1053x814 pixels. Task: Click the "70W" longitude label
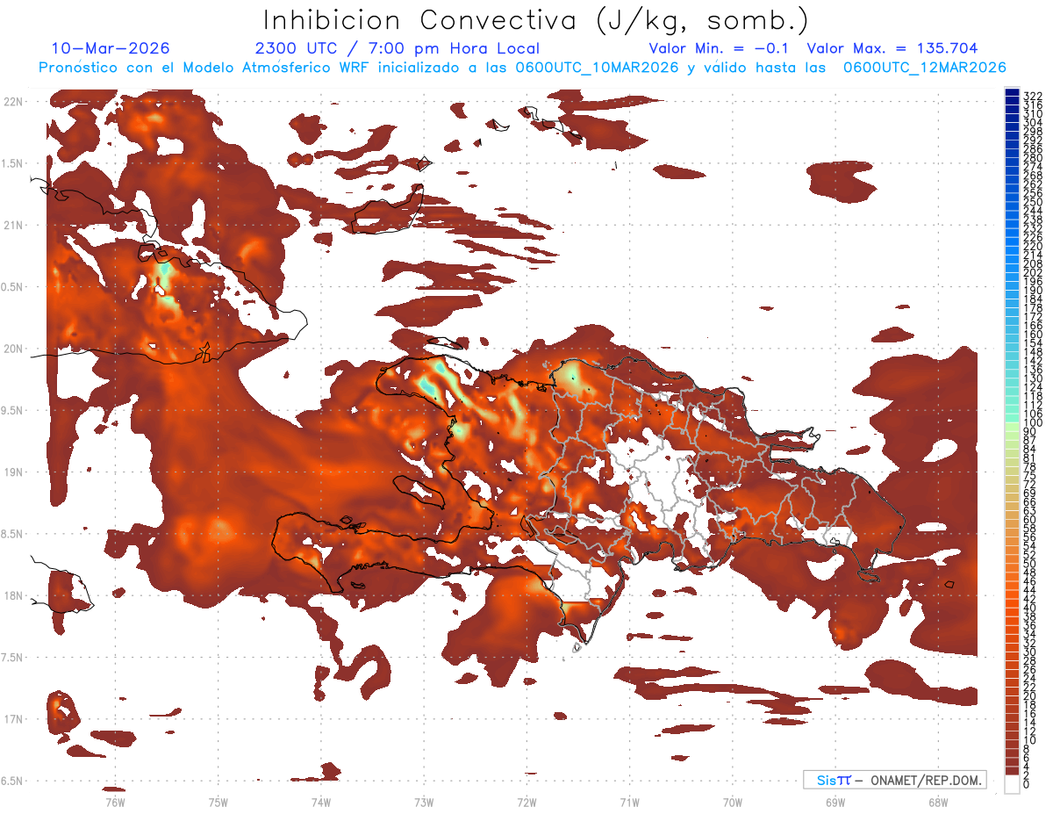pos(733,802)
